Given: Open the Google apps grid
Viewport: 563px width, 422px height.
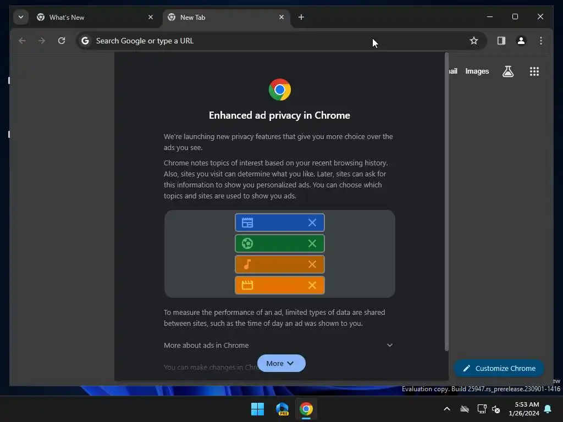Looking at the screenshot, I should 534,71.
